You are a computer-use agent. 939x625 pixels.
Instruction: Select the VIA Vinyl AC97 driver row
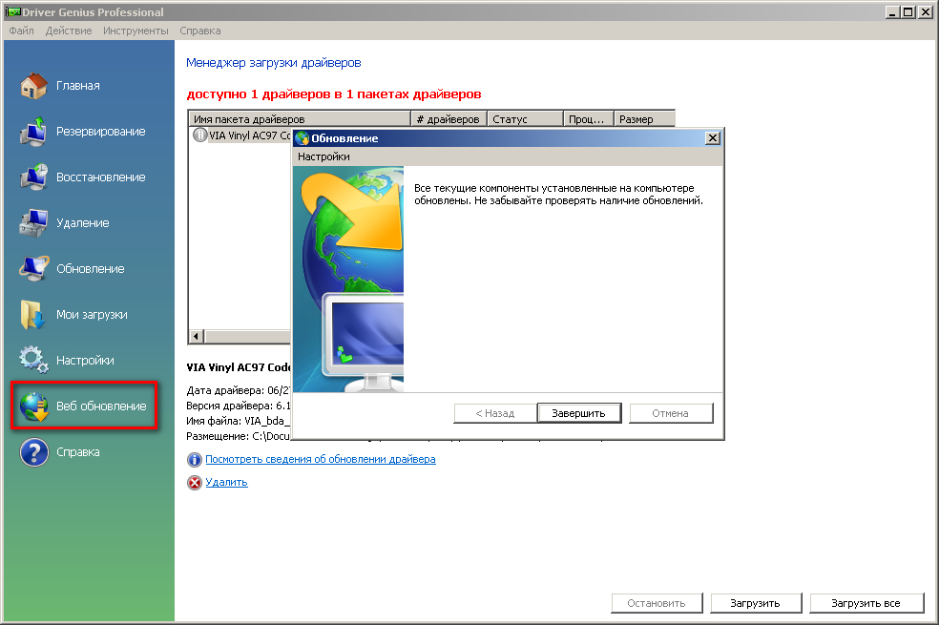pyautogui.click(x=241, y=135)
